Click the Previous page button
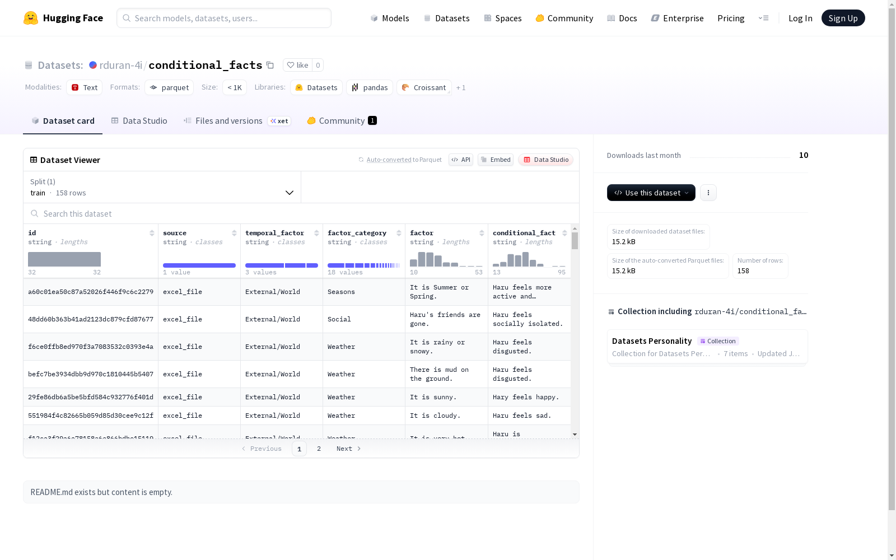 pyautogui.click(x=262, y=449)
